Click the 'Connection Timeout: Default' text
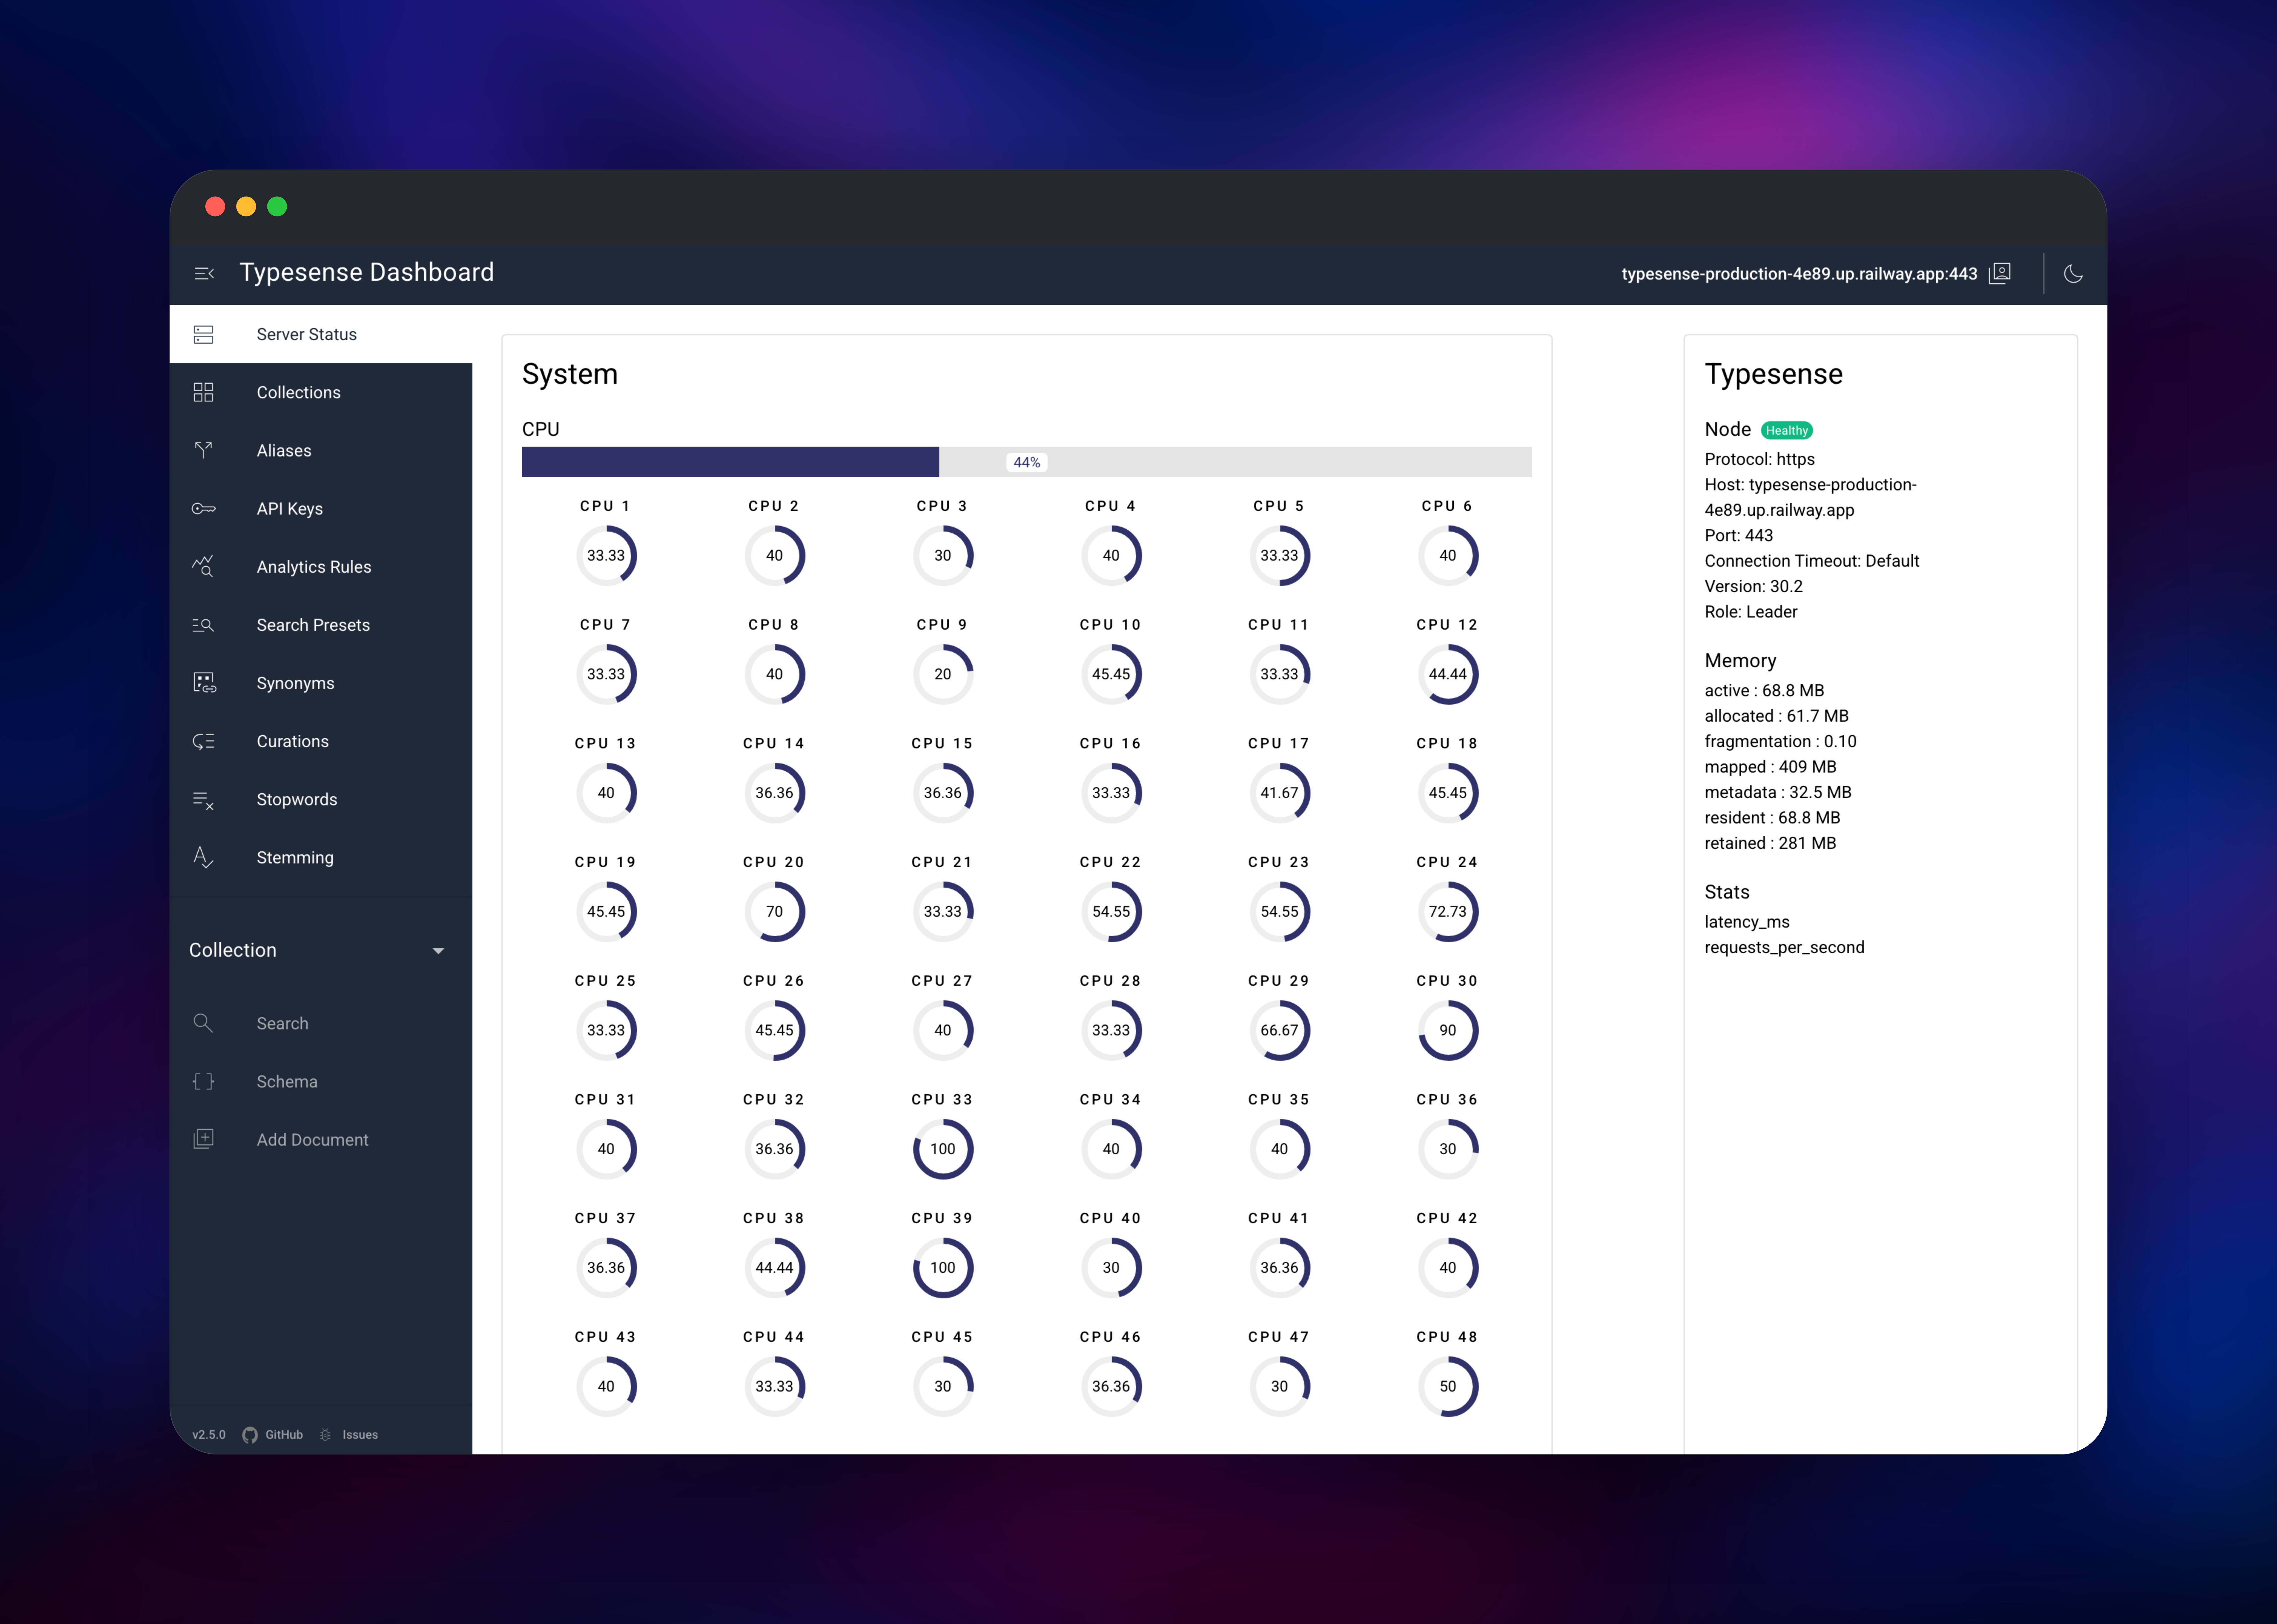 (x=1812, y=561)
